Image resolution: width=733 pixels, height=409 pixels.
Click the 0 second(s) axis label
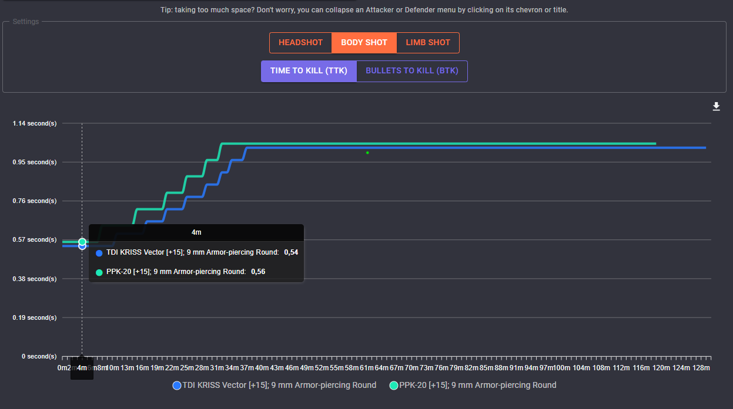[x=39, y=356]
